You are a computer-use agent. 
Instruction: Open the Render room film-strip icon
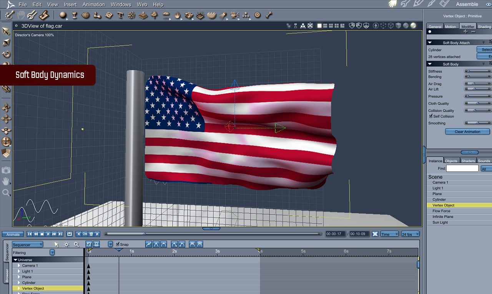click(444, 4)
